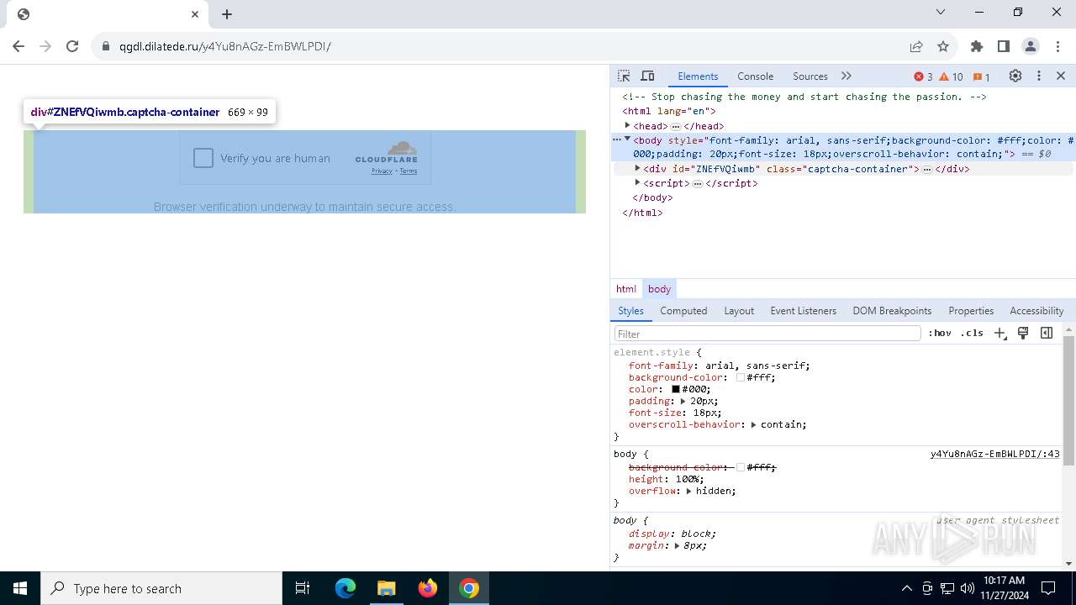The height and width of the screenshot is (605, 1076).
Task: Switch to the Sources tab
Action: pos(810,76)
